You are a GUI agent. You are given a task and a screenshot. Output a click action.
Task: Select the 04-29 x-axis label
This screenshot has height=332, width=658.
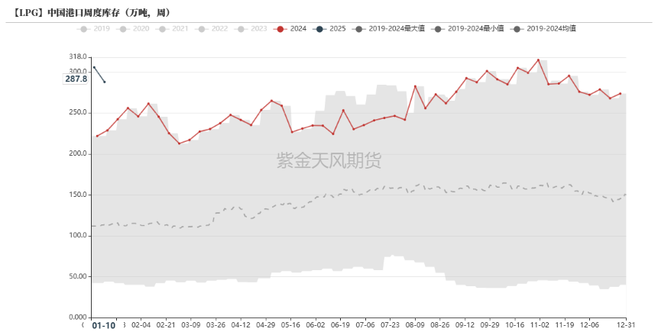coord(265,325)
